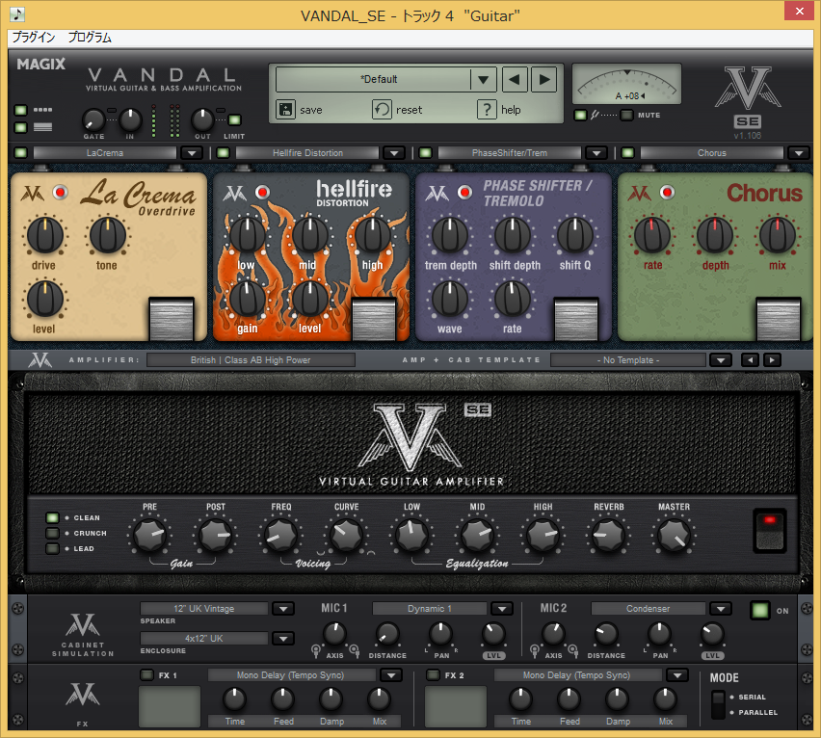The image size is (821, 738).
Task: Click the FX 1 display screen
Action: point(170,706)
